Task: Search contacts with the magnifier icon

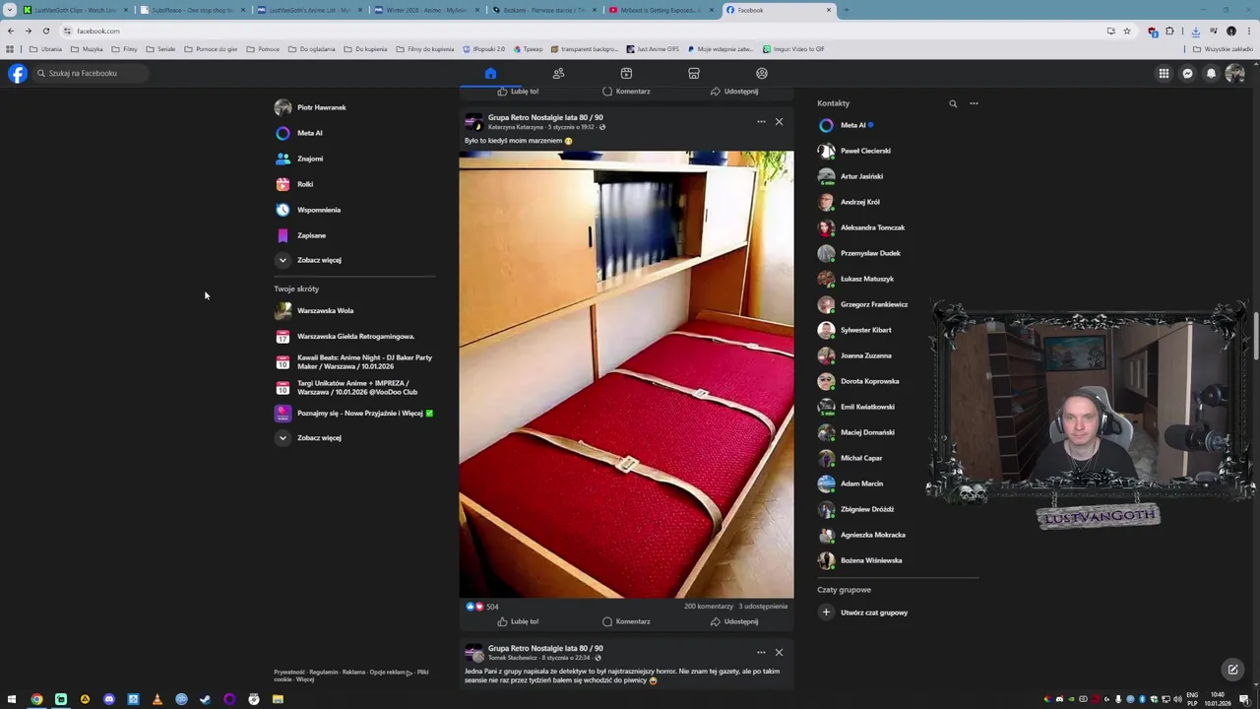Action: coord(953,103)
